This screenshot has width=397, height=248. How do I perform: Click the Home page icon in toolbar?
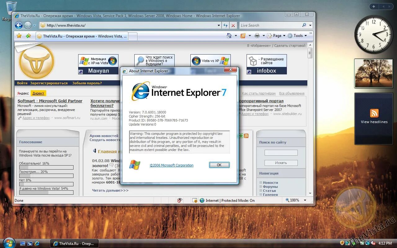229,36
